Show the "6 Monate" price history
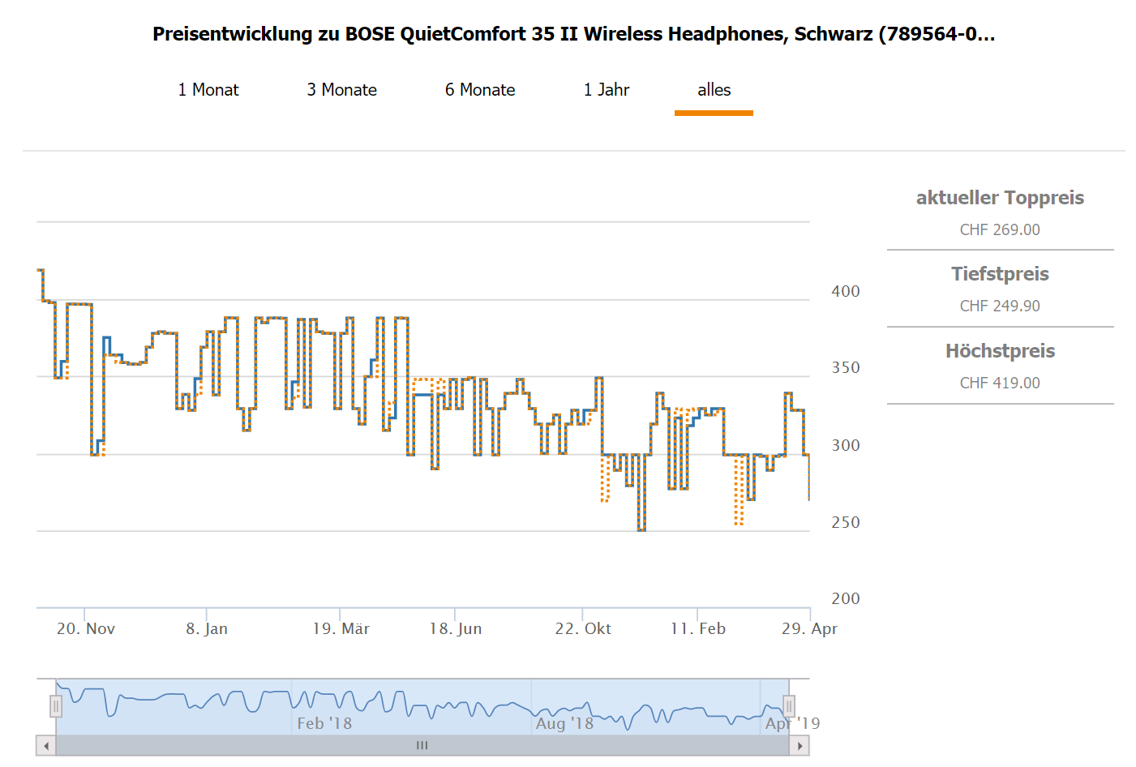 (x=480, y=90)
